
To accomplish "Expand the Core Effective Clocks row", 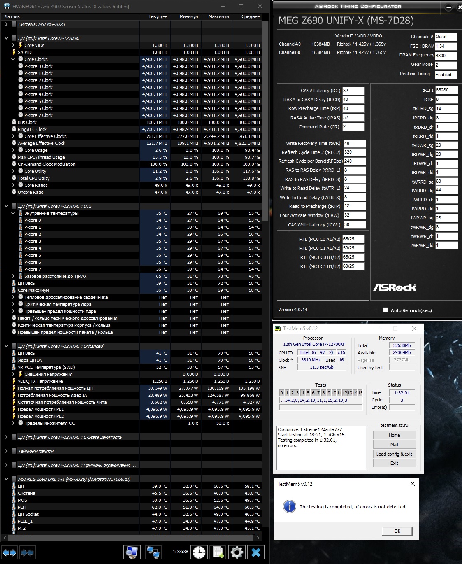I will pyautogui.click(x=13, y=136).
